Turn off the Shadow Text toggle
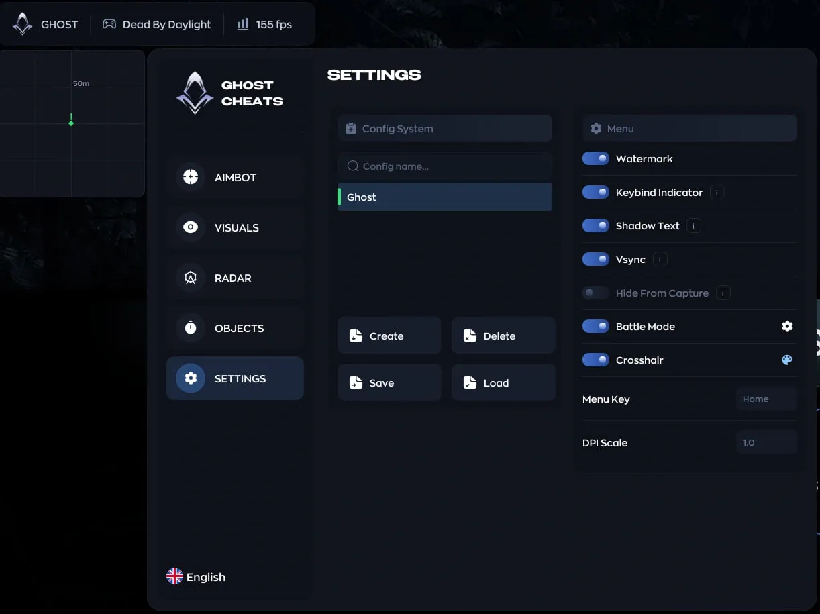 coord(596,225)
